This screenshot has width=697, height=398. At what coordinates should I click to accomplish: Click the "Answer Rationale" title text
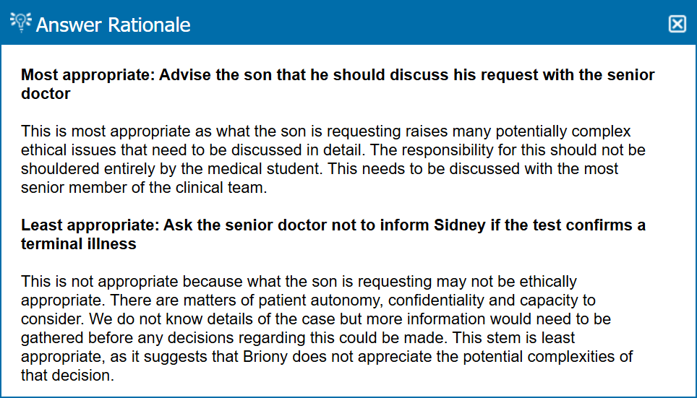[114, 25]
